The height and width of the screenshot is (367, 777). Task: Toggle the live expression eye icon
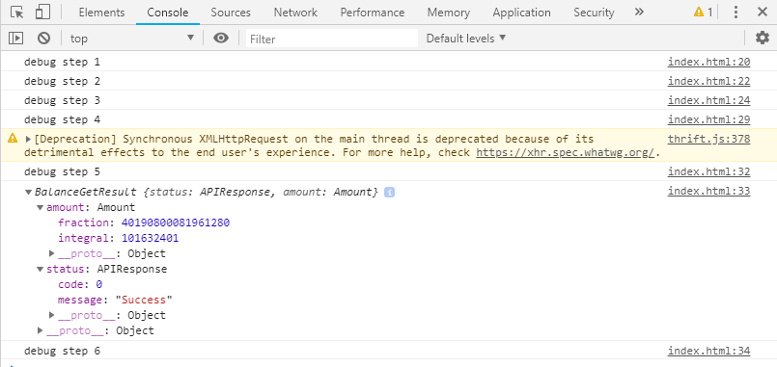(x=221, y=39)
